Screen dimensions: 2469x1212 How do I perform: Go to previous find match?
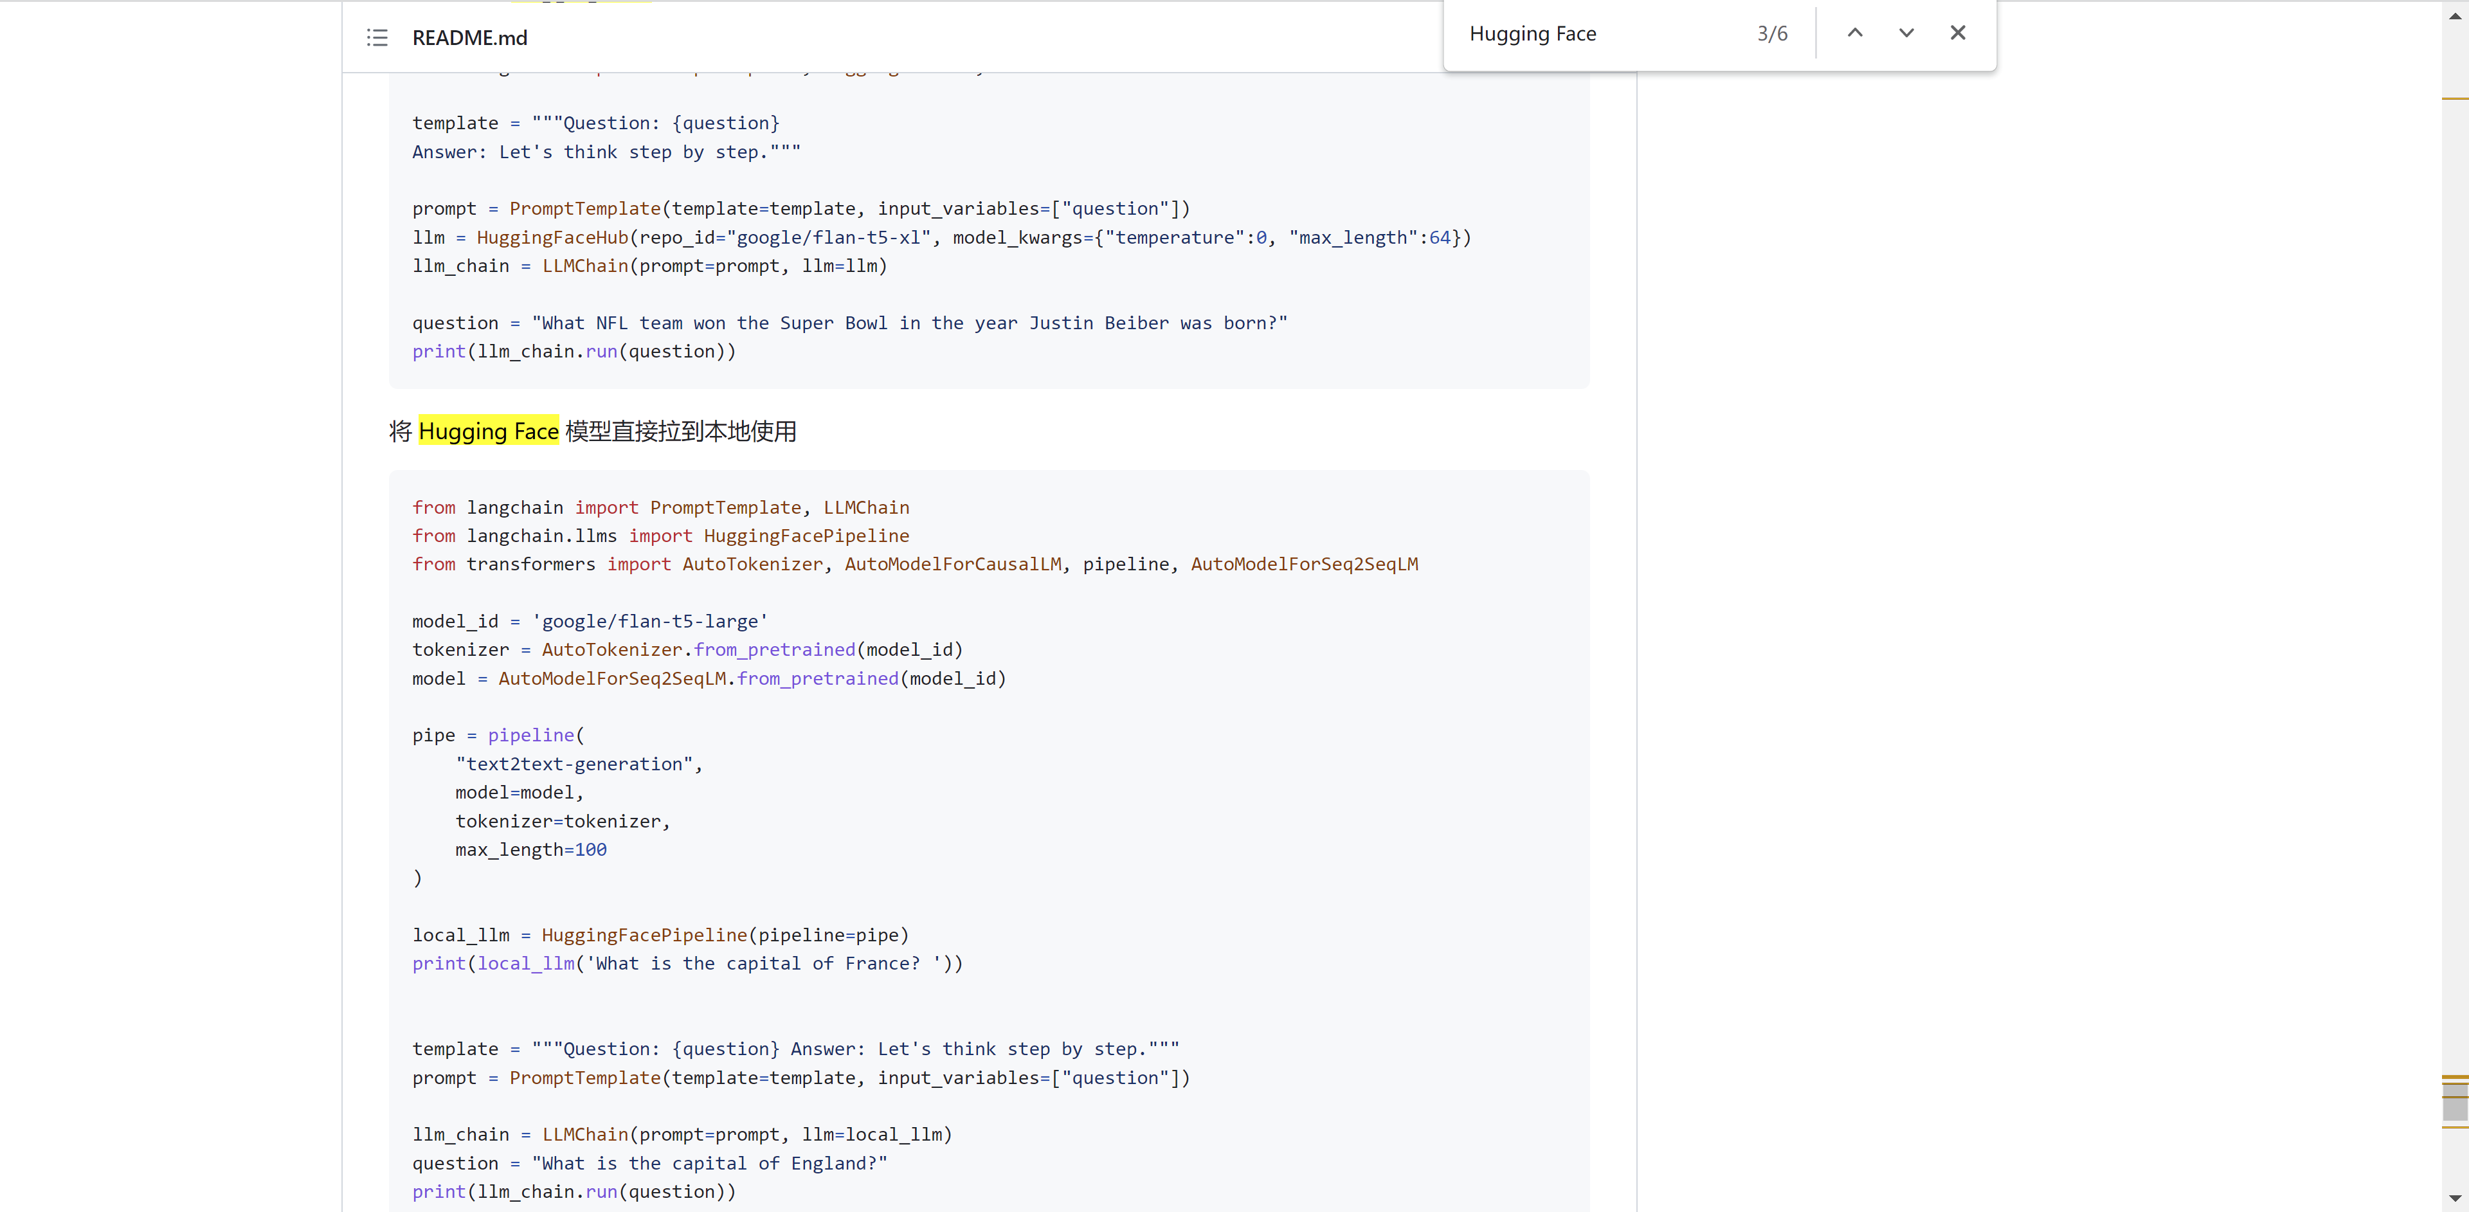[x=1854, y=33]
